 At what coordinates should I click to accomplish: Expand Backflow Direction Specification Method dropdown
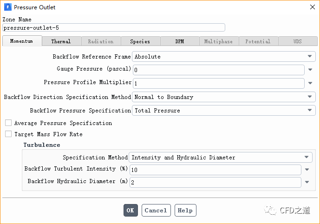coord(223,97)
